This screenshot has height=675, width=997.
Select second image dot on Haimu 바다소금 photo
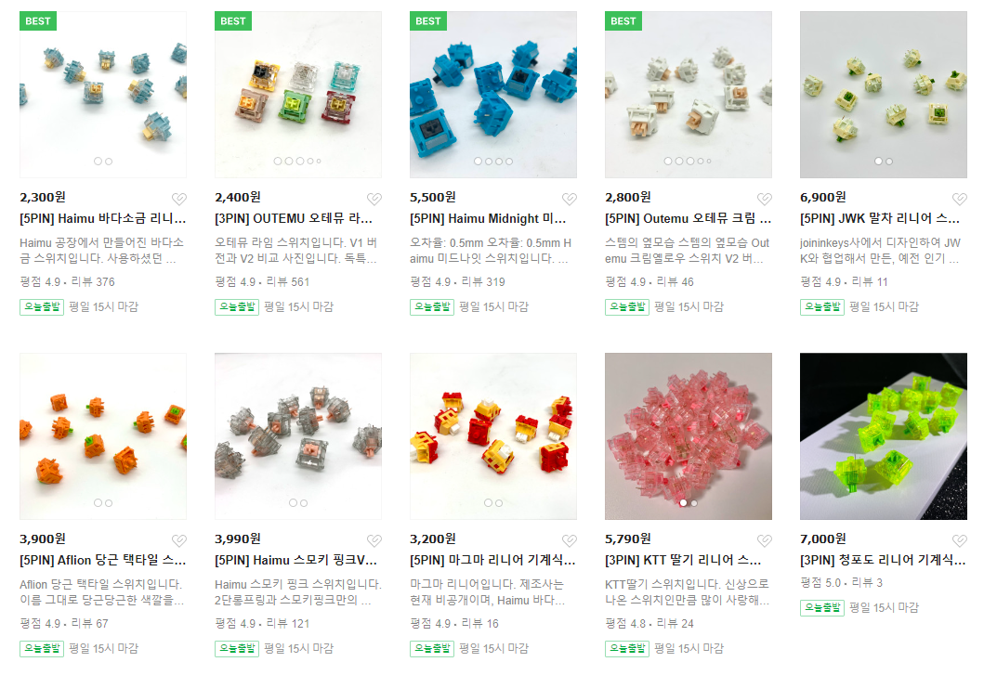pos(109,162)
